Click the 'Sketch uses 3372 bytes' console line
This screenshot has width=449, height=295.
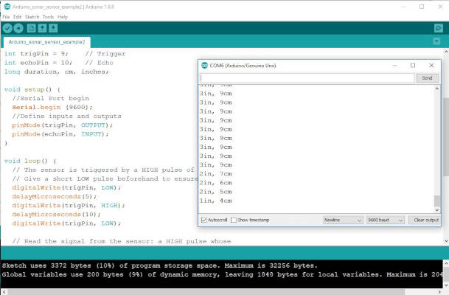pos(159,265)
